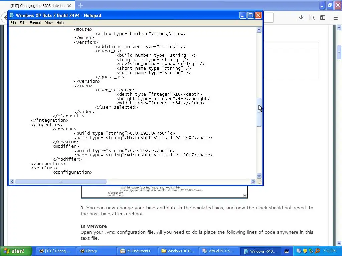The image size is (342, 256).
Task: Click the keyboard icon on the taskbar
Action: pos(287,251)
